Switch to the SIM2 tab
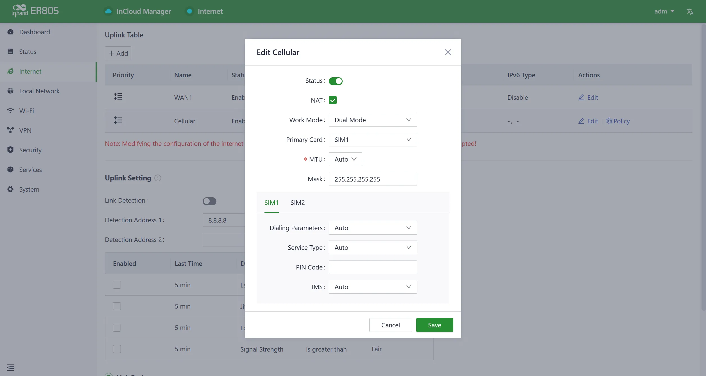The height and width of the screenshot is (376, 706). pyautogui.click(x=298, y=203)
